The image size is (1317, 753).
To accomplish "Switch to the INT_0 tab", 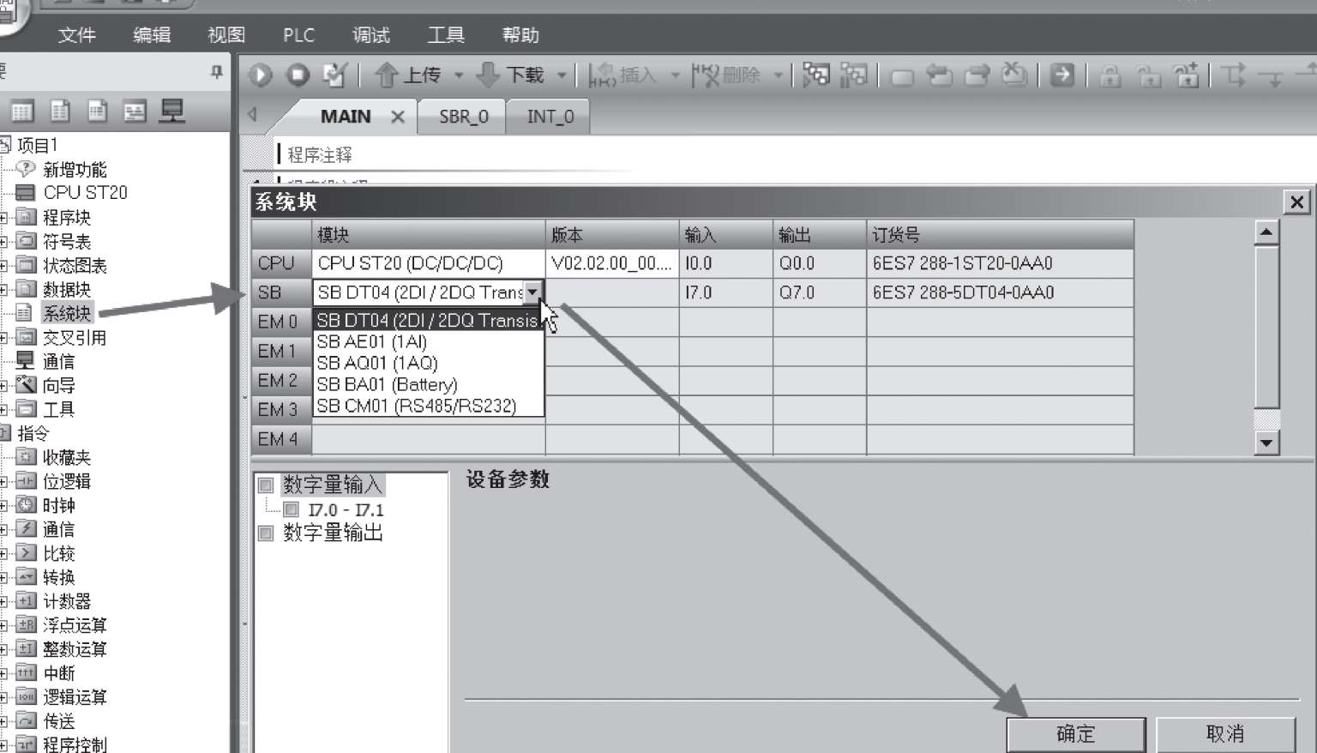I will (550, 117).
